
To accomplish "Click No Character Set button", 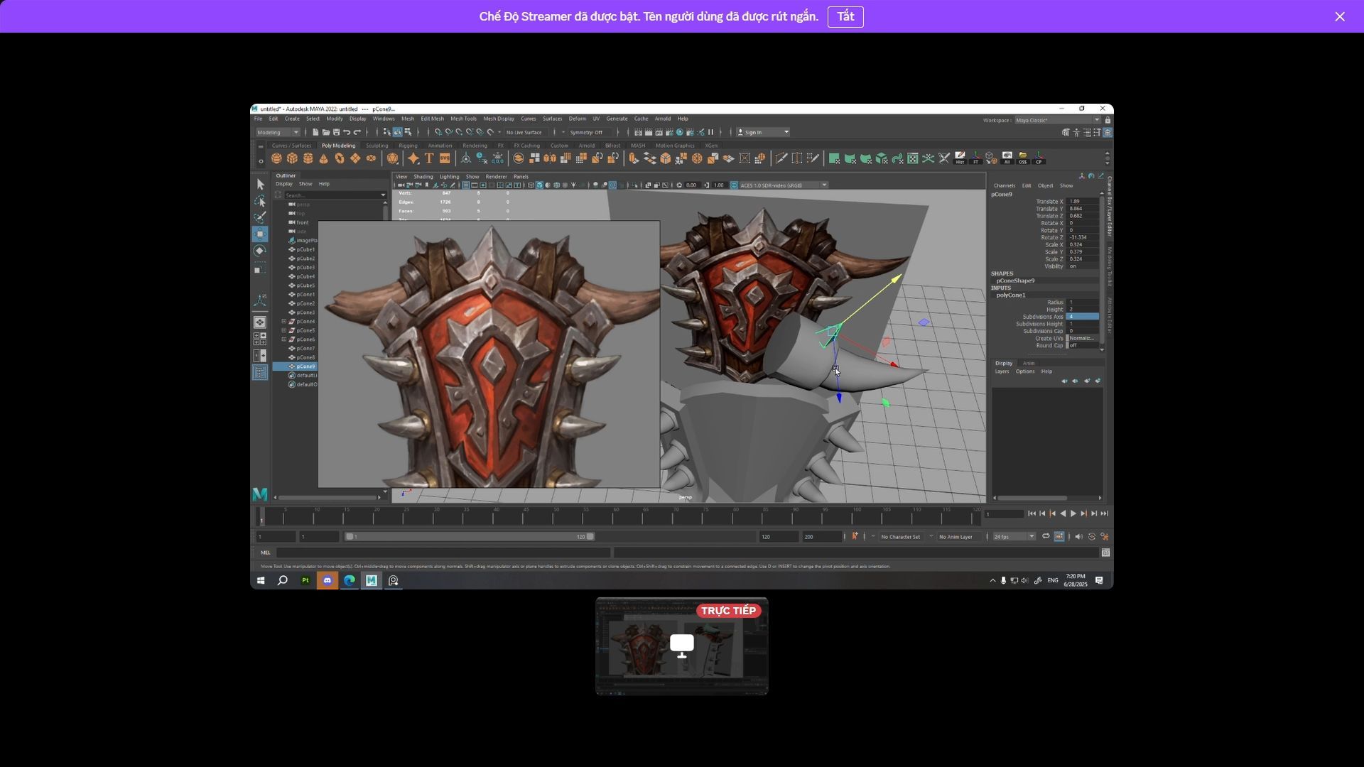I will (900, 537).
